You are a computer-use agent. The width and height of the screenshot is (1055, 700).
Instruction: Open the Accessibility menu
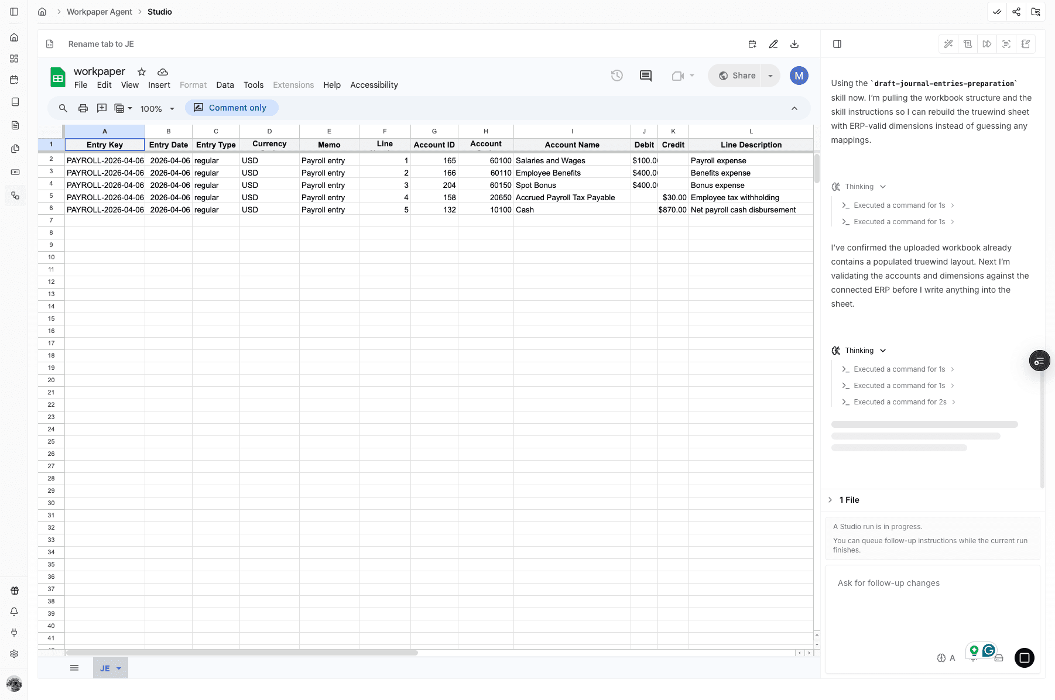click(x=374, y=85)
